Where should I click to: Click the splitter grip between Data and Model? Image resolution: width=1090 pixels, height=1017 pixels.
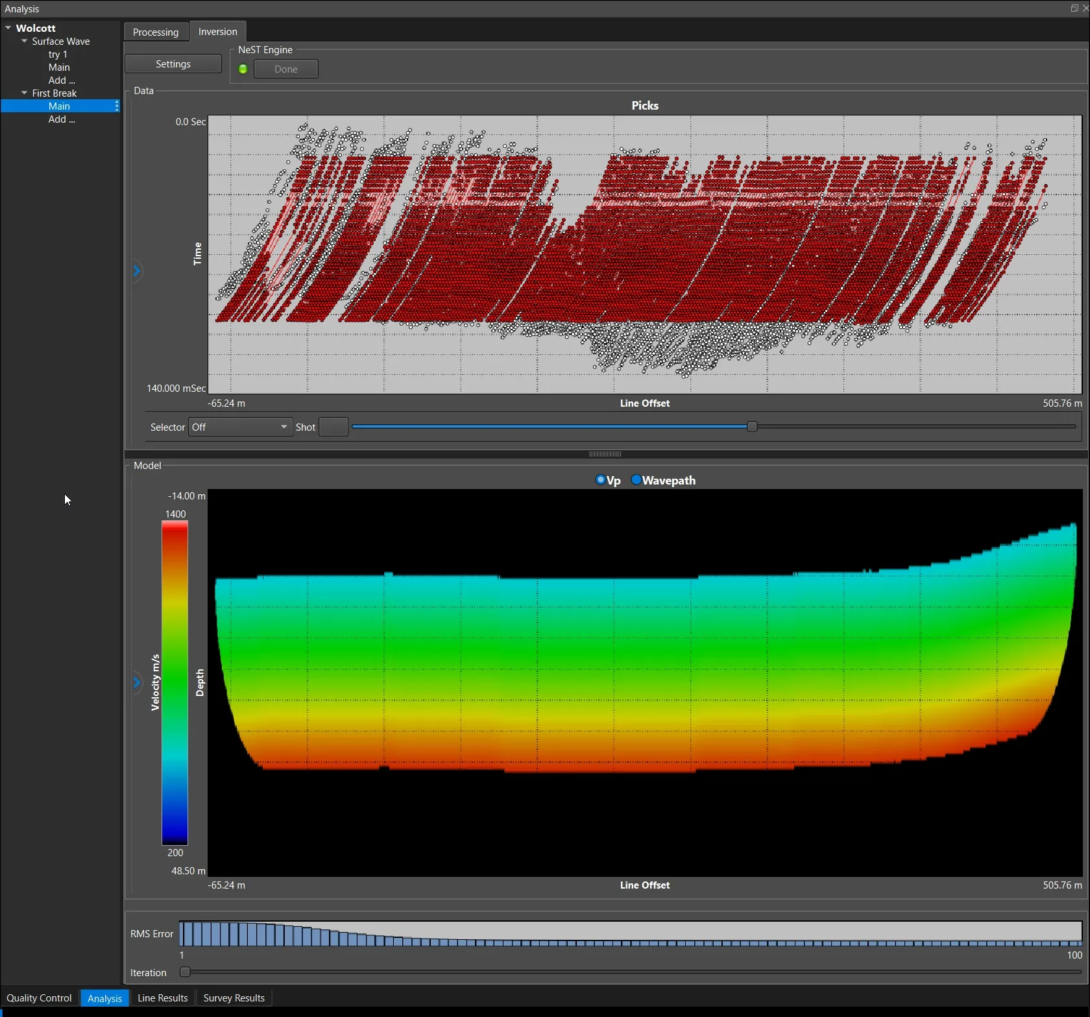[x=605, y=454]
